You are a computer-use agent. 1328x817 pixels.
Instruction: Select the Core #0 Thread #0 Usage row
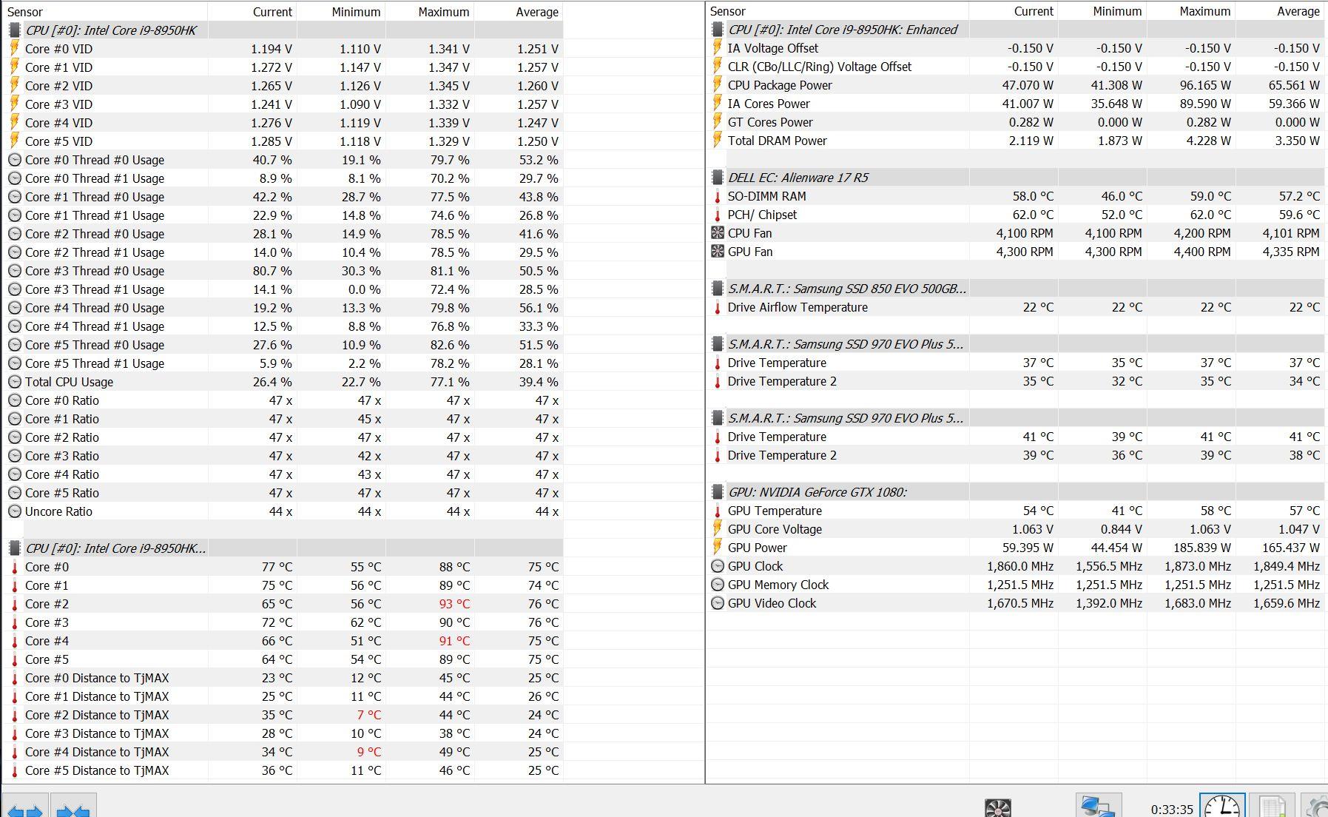[x=283, y=160]
